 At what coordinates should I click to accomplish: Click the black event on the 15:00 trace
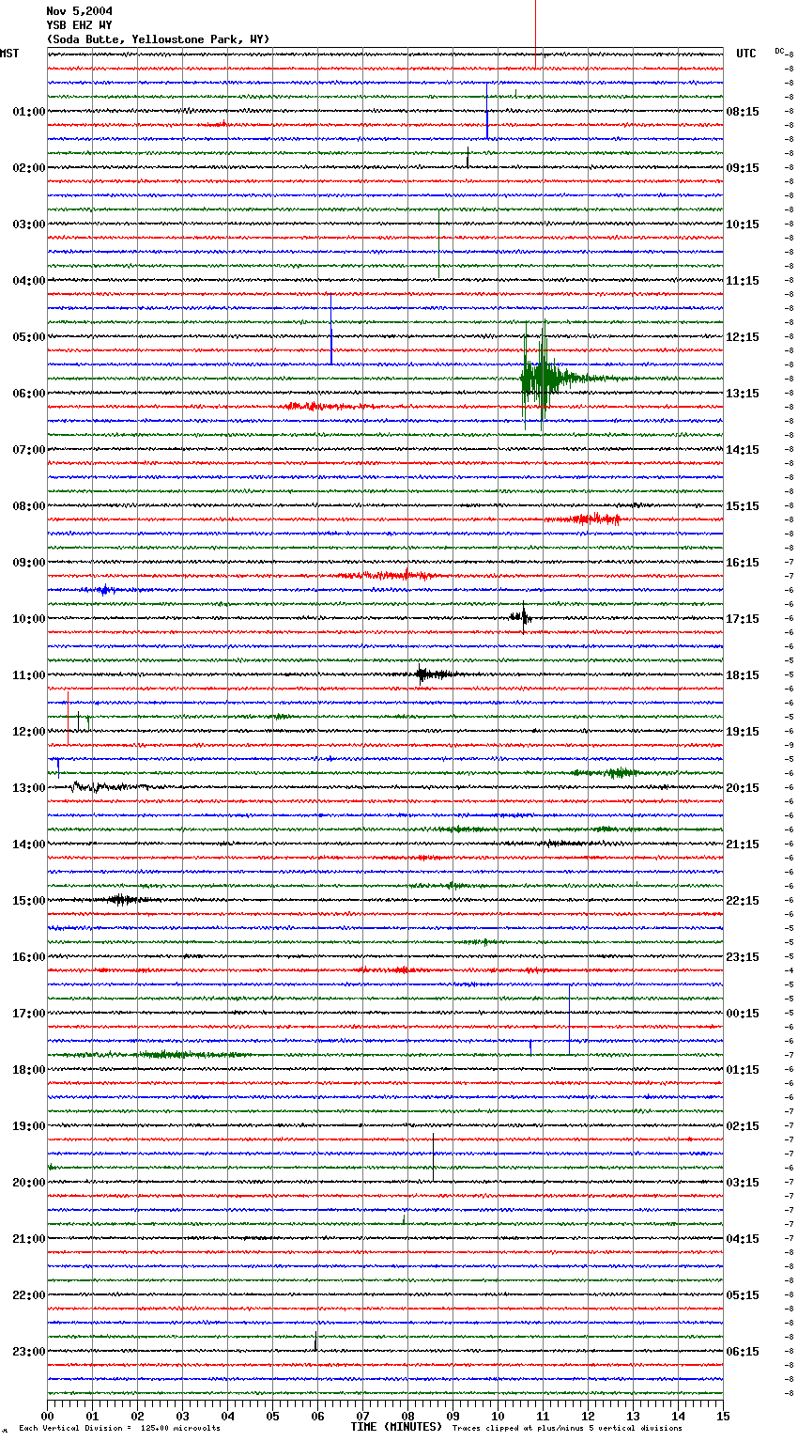click(x=122, y=900)
